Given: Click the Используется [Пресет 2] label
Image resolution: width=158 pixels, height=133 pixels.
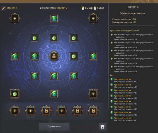Looking at the screenshot, I should [x=54, y=8].
